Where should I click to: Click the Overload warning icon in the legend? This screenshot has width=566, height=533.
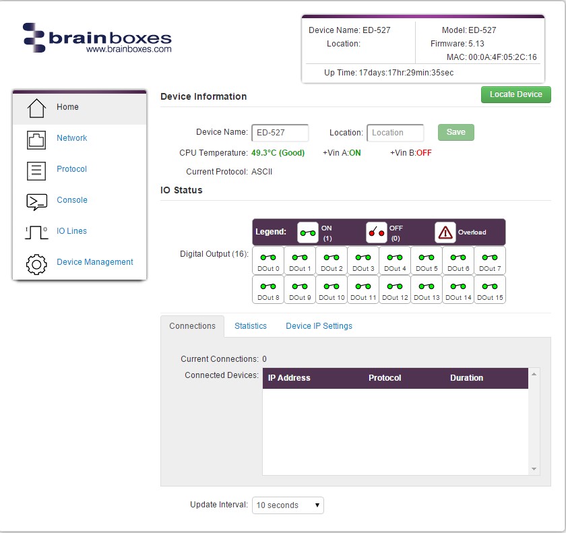tap(444, 231)
